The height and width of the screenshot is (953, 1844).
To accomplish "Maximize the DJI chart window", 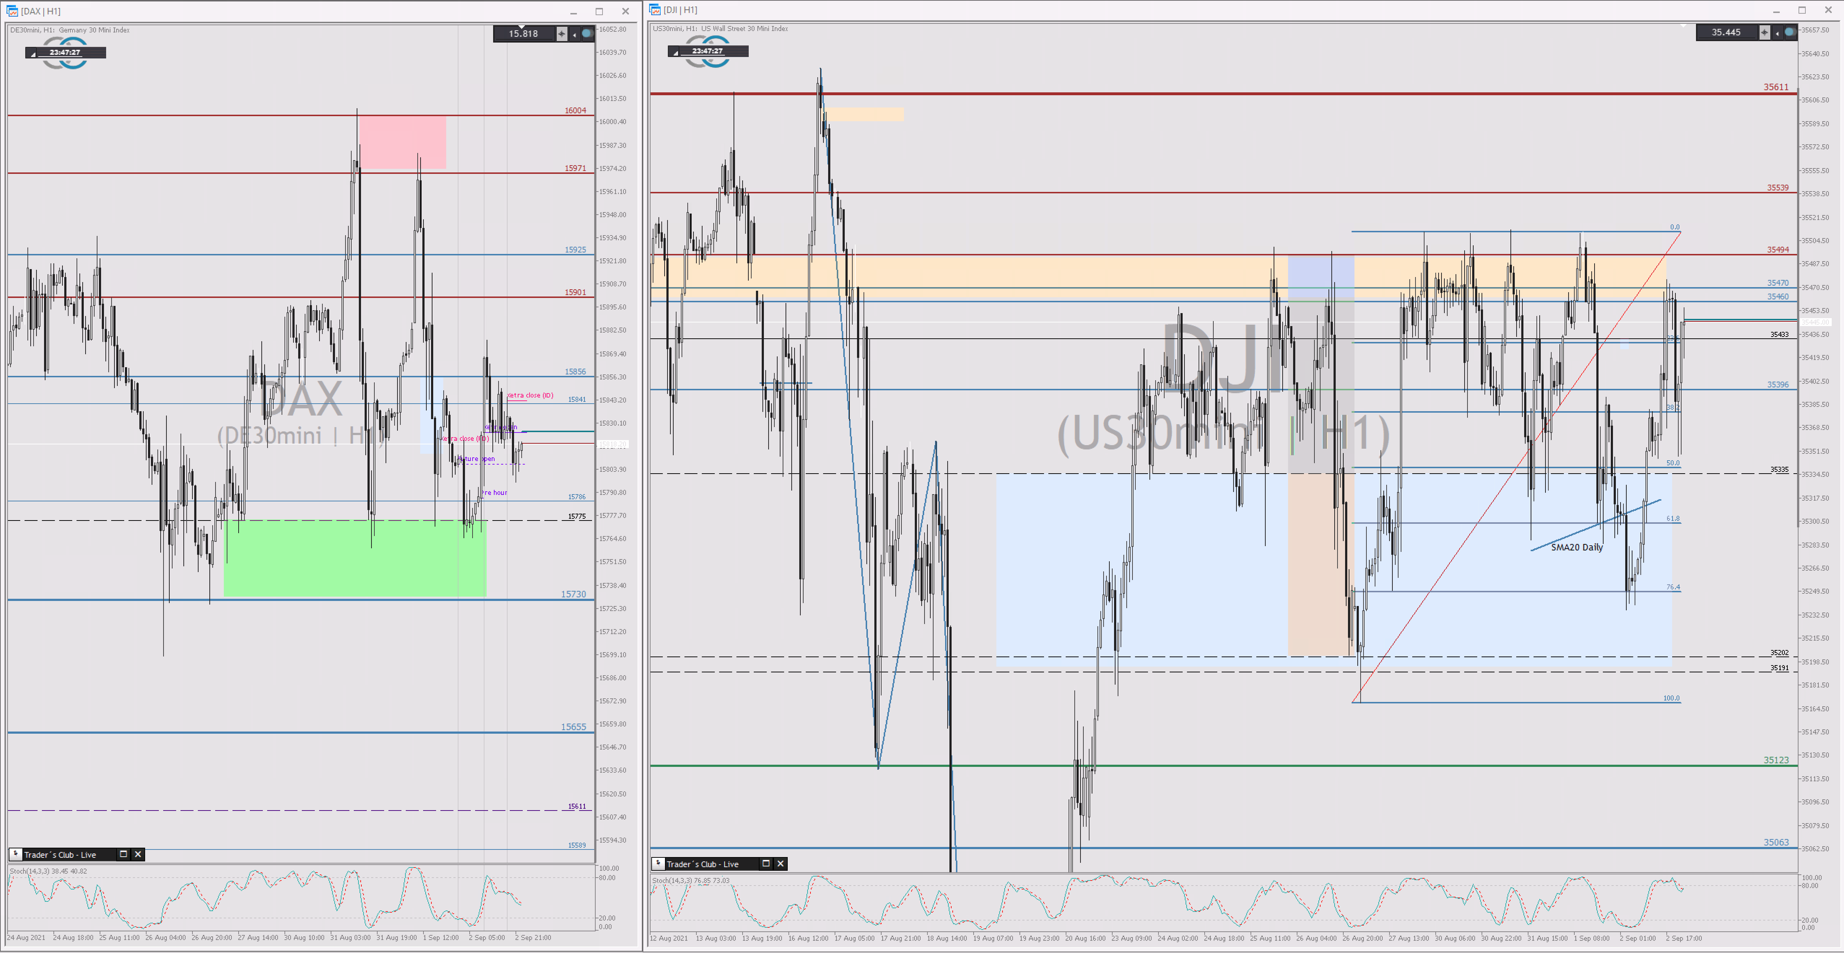I will [x=1802, y=10].
